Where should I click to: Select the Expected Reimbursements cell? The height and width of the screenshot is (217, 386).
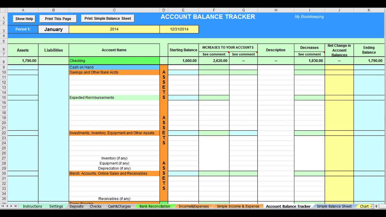coord(114,98)
